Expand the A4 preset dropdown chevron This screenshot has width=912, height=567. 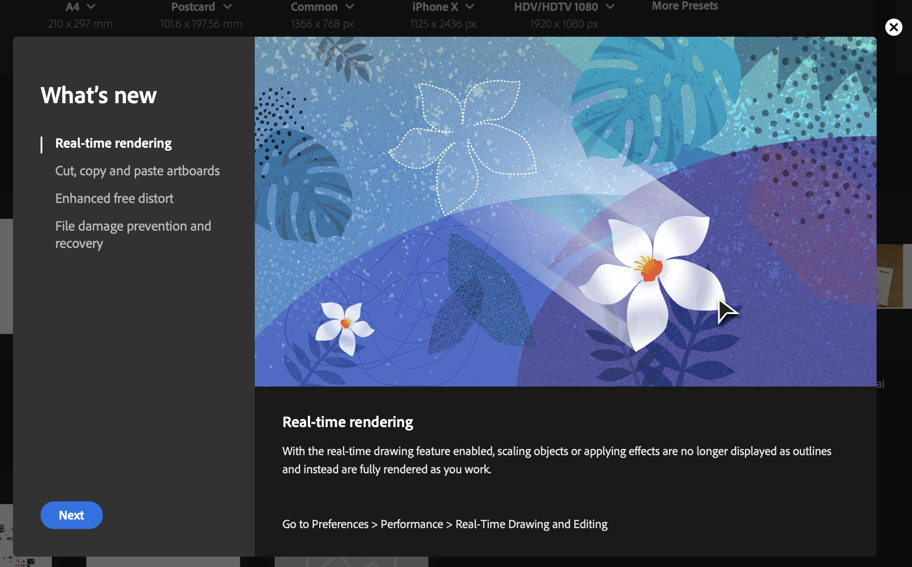(x=91, y=6)
